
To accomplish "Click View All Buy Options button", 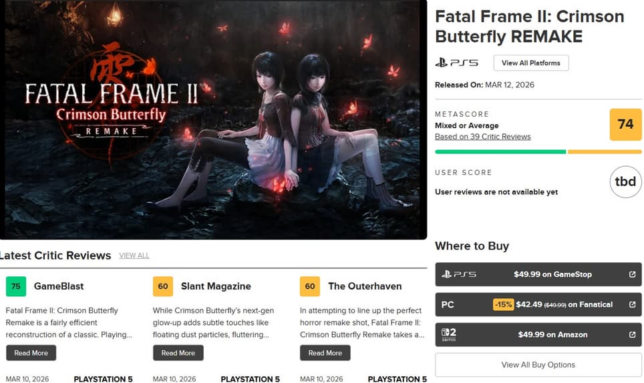I will (x=538, y=364).
